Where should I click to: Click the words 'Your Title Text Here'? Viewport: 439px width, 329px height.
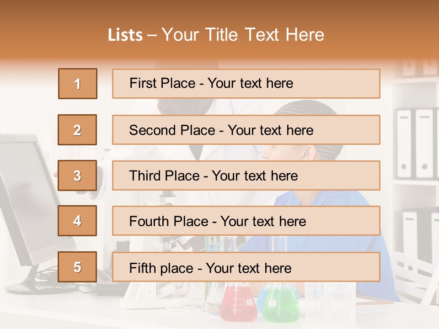(x=243, y=35)
